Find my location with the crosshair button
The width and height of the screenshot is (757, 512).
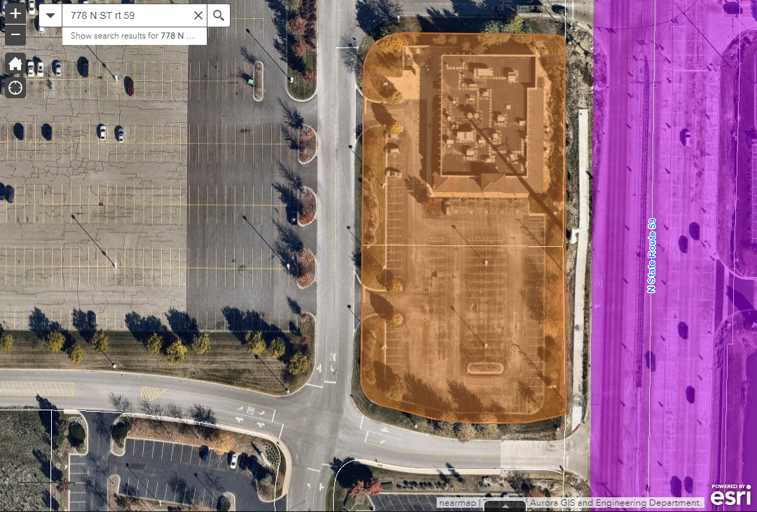15,87
